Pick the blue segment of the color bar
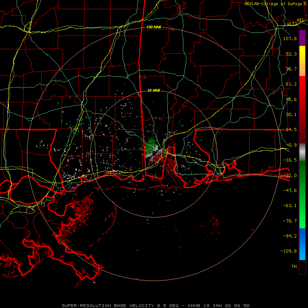The height and width of the screenshot is (308, 308). [x=302, y=244]
